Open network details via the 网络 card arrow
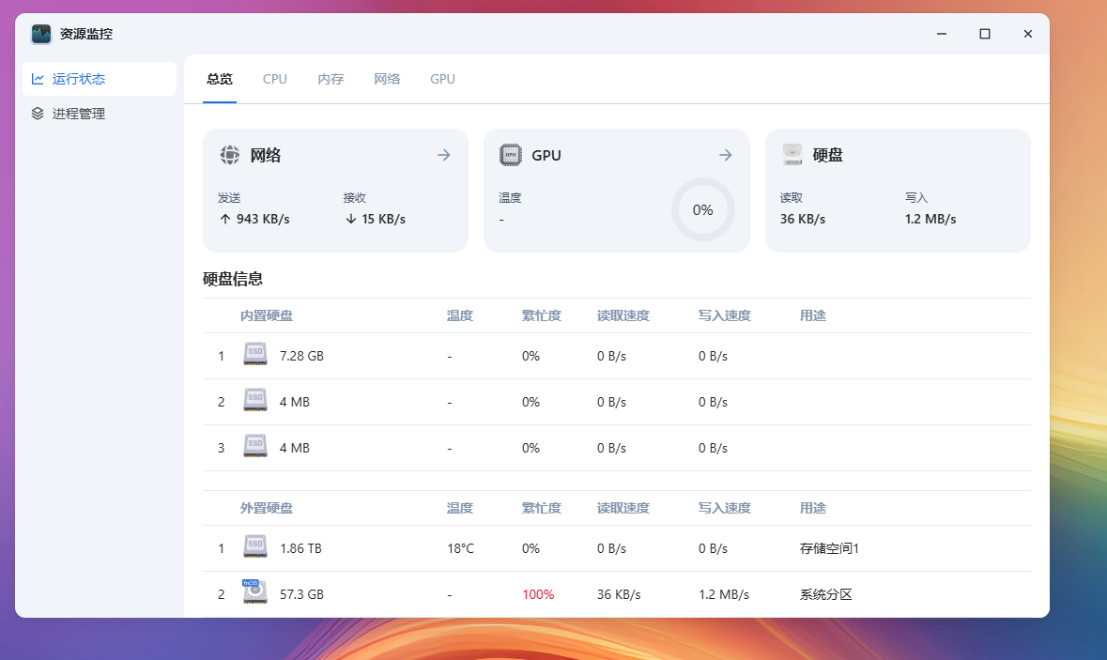The width and height of the screenshot is (1107, 660). (444, 155)
